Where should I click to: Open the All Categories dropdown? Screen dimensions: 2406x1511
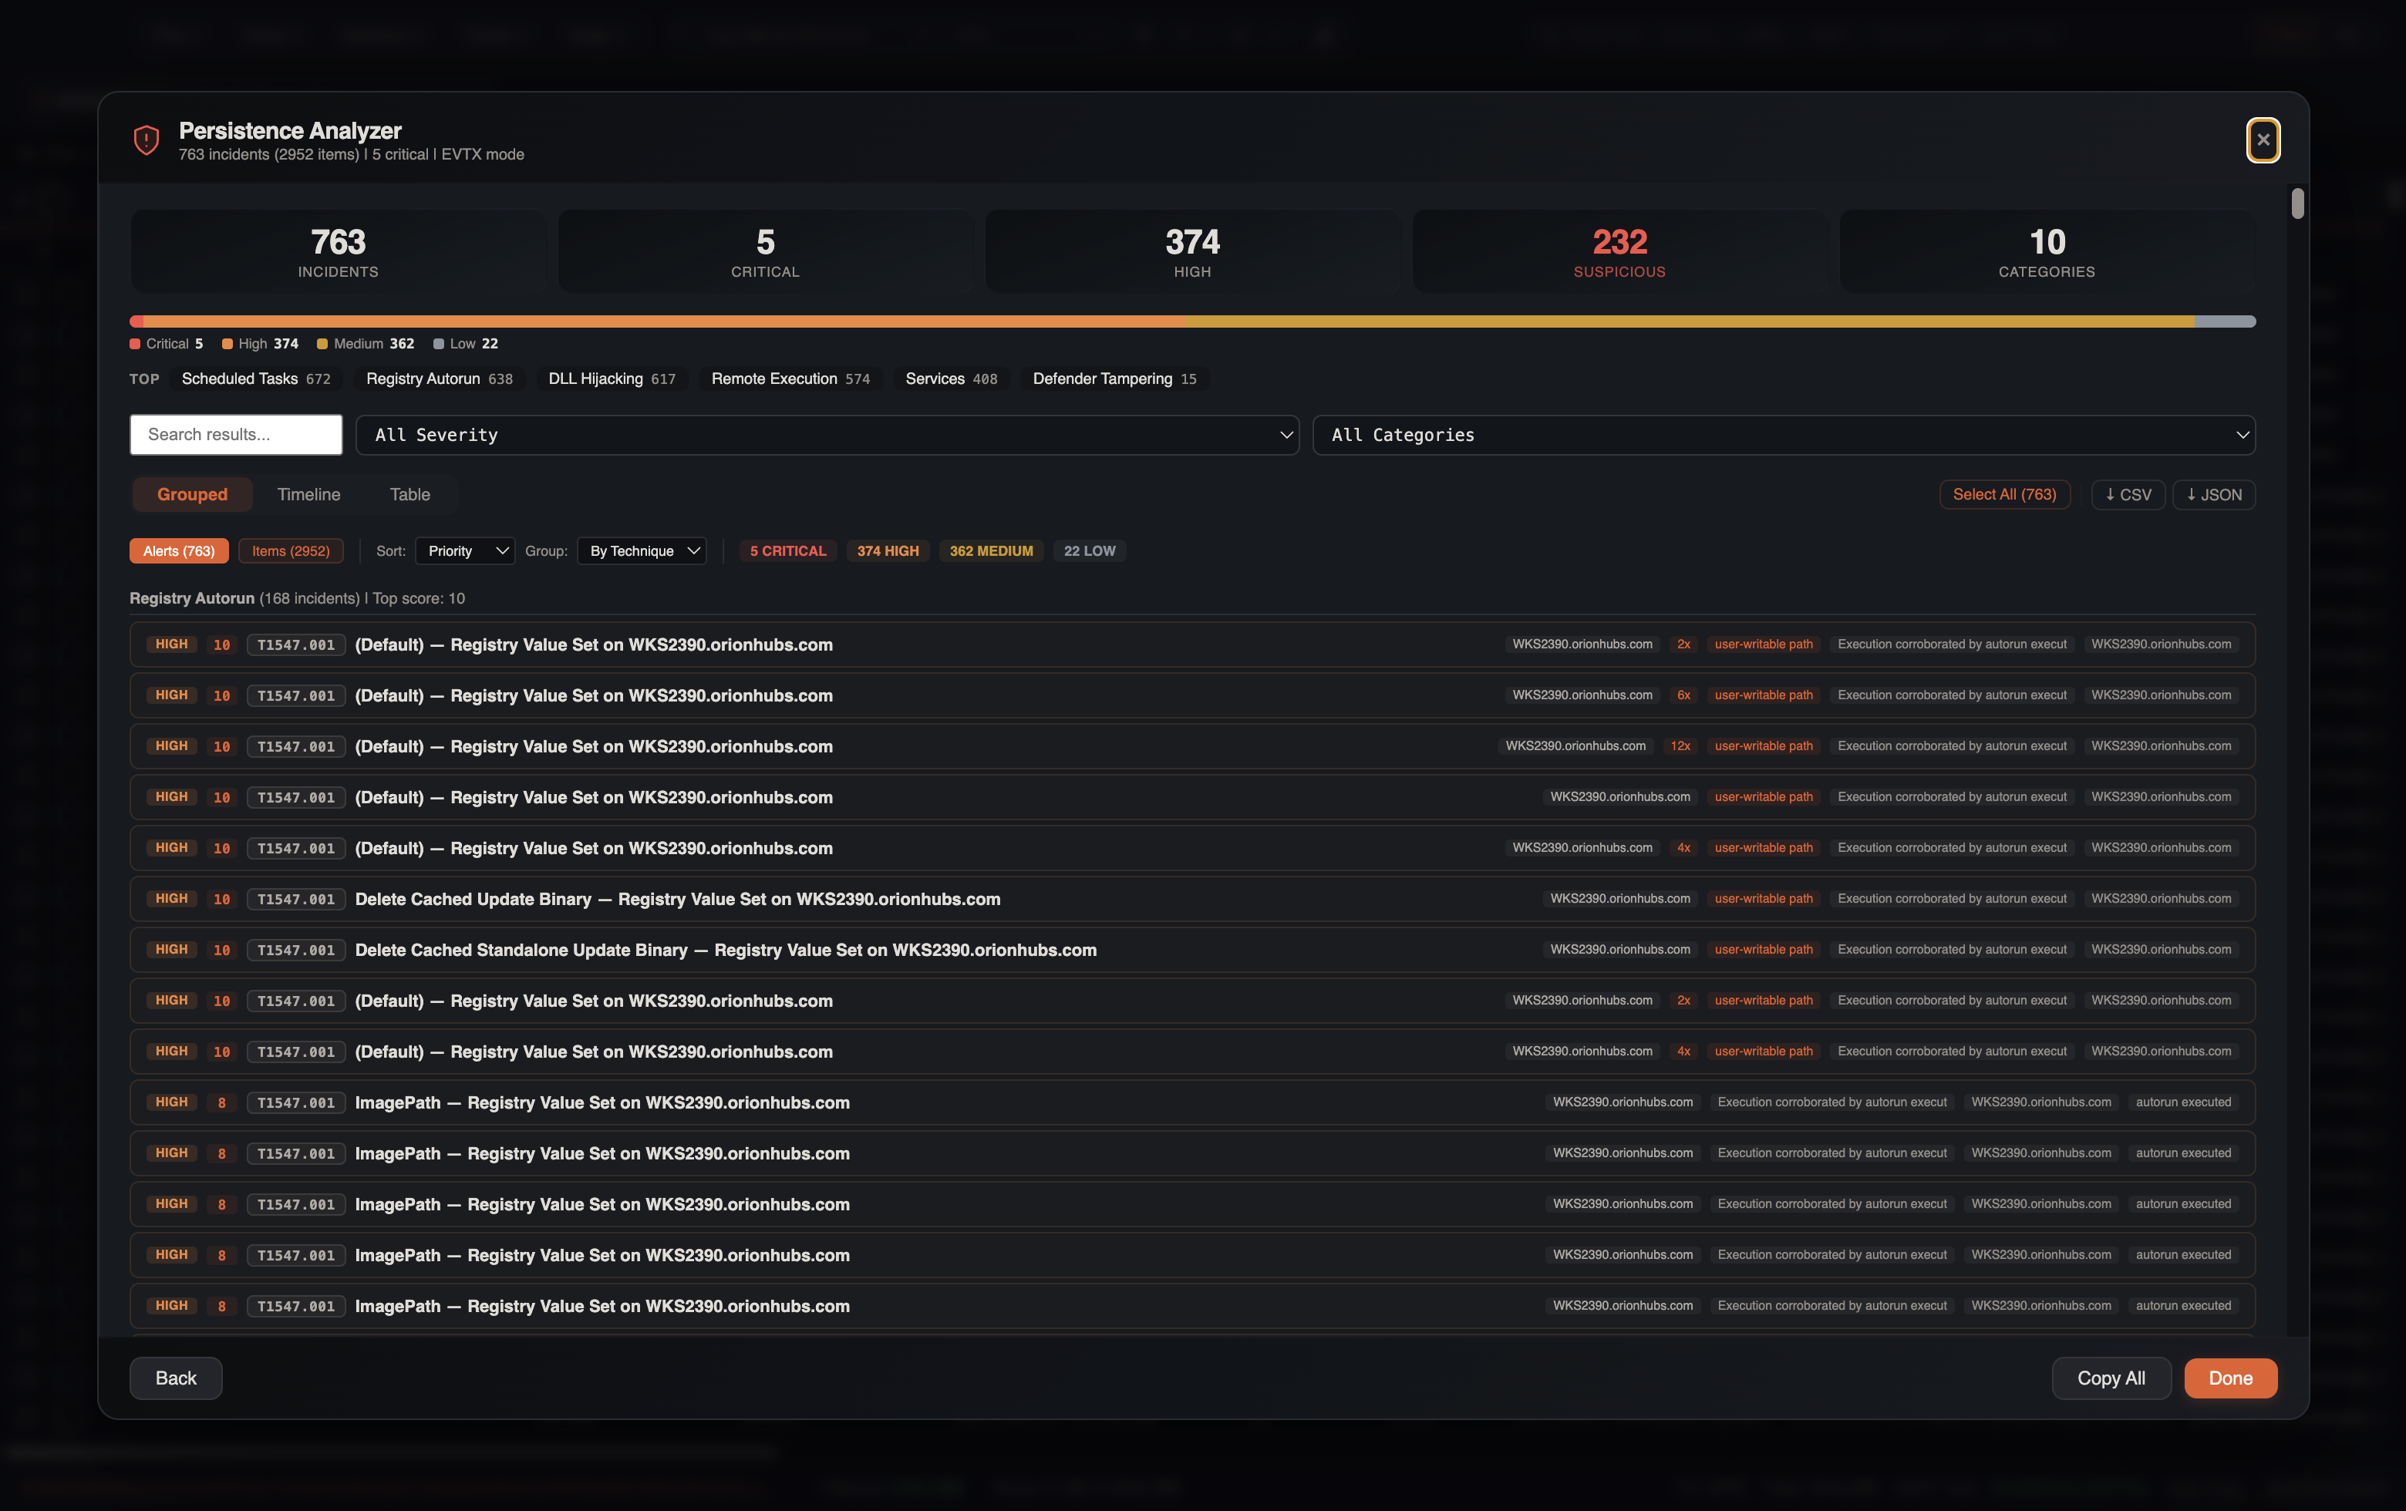pos(1784,435)
